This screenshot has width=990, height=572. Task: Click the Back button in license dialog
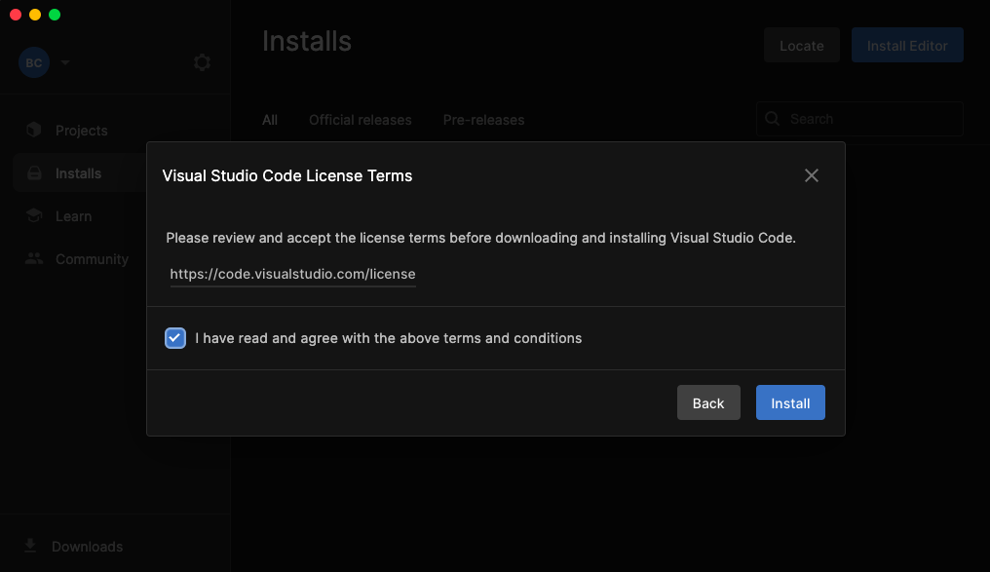(708, 402)
